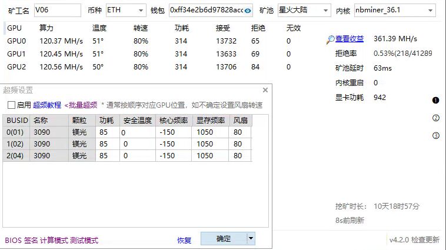The width and height of the screenshot is (446, 250).
Task: Open the 查看收益 link
Action: tap(350, 39)
